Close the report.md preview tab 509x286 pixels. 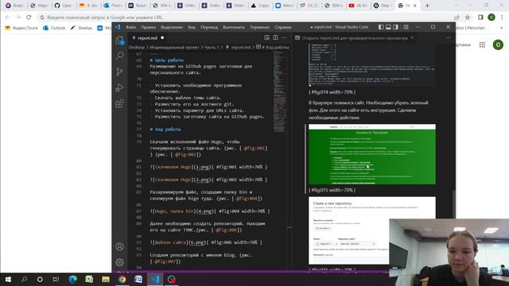[x=412, y=37]
